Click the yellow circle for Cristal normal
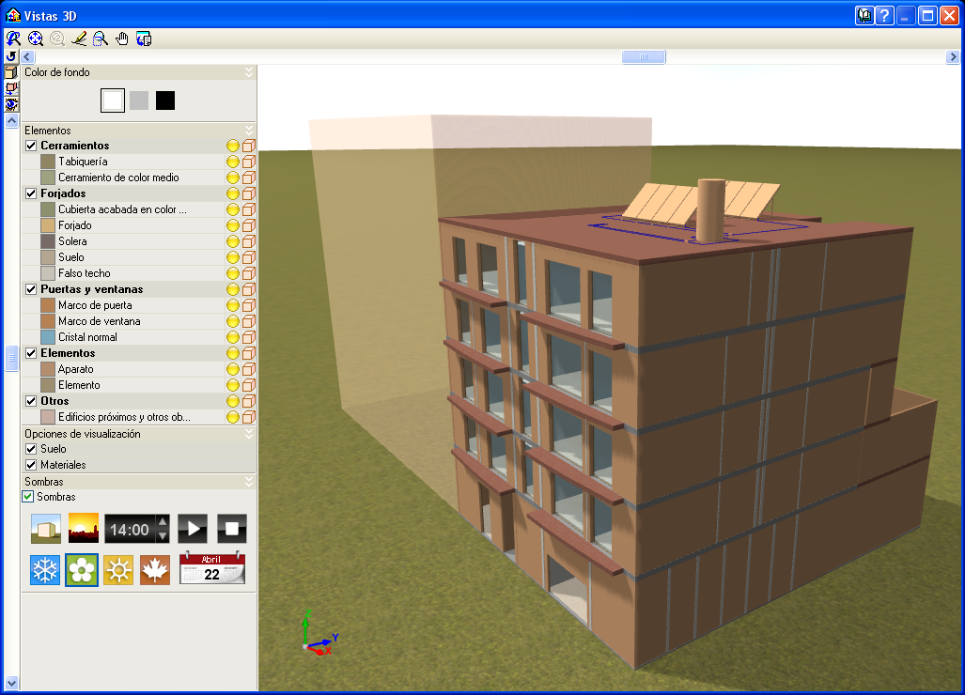This screenshot has height=695, width=965. coord(233,338)
